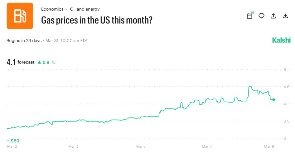Click the + $89 label on chart
The height and width of the screenshot is (152, 295).
click(x=13, y=141)
